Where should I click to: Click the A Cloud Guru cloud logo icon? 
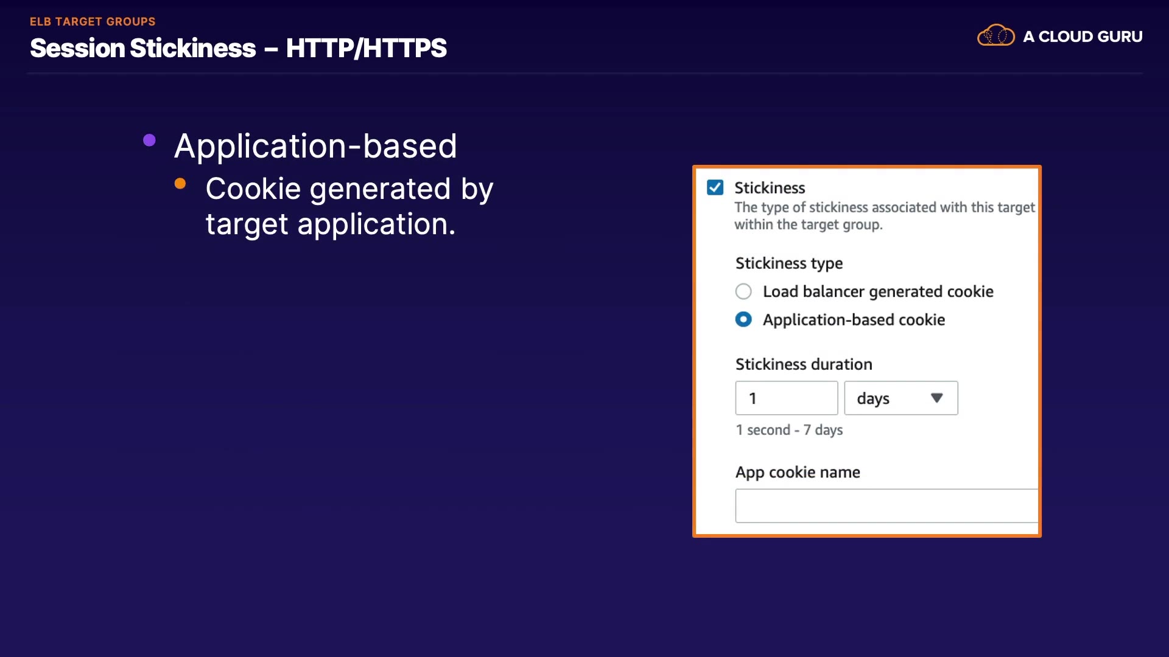995,36
